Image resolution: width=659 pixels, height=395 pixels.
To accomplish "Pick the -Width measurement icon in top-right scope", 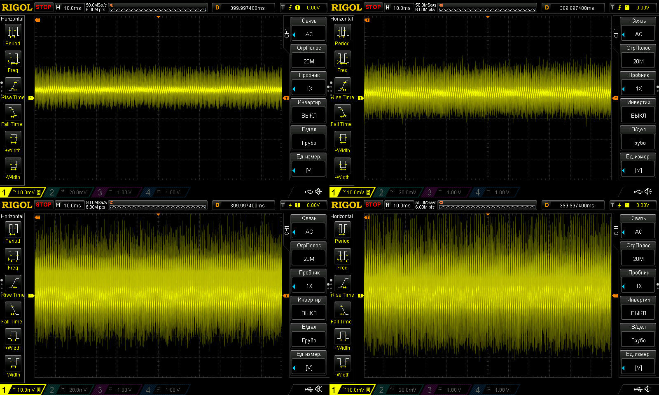I will click(343, 165).
